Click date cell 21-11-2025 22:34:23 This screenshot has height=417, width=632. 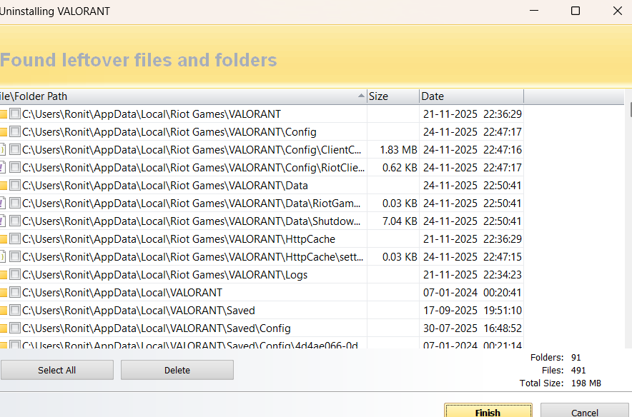(x=473, y=275)
